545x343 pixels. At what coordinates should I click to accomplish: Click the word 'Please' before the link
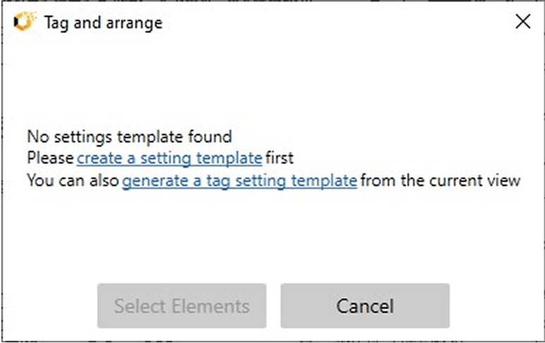tap(50, 158)
